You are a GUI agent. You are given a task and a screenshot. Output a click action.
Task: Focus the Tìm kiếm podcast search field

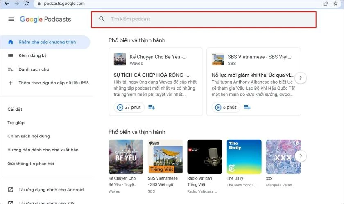pyautogui.click(x=204, y=20)
